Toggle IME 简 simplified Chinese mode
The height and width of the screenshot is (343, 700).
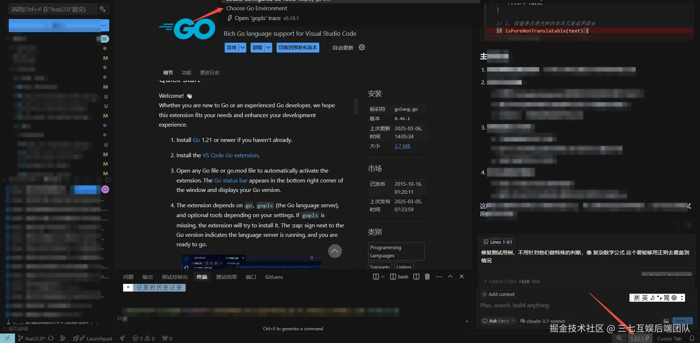click(x=667, y=298)
